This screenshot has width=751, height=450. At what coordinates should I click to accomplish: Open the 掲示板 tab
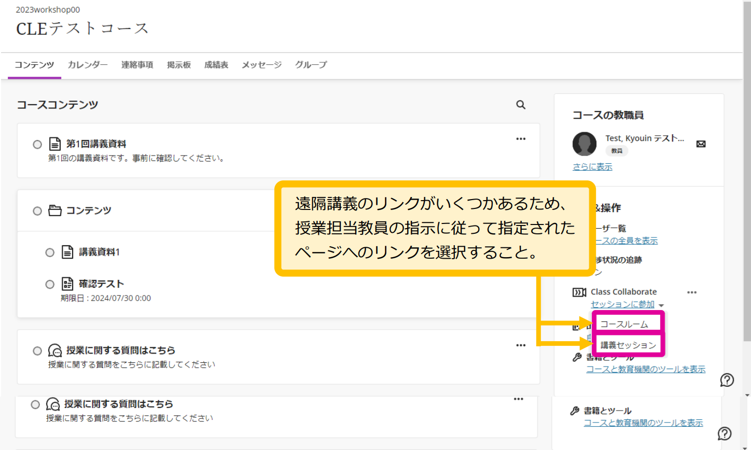179,65
